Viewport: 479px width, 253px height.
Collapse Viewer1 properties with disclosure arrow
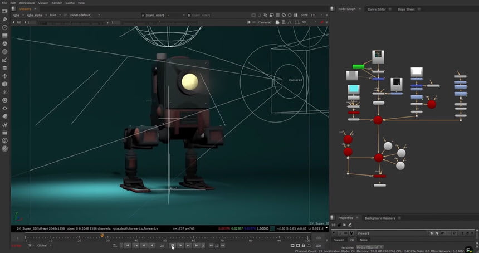tap(334, 233)
